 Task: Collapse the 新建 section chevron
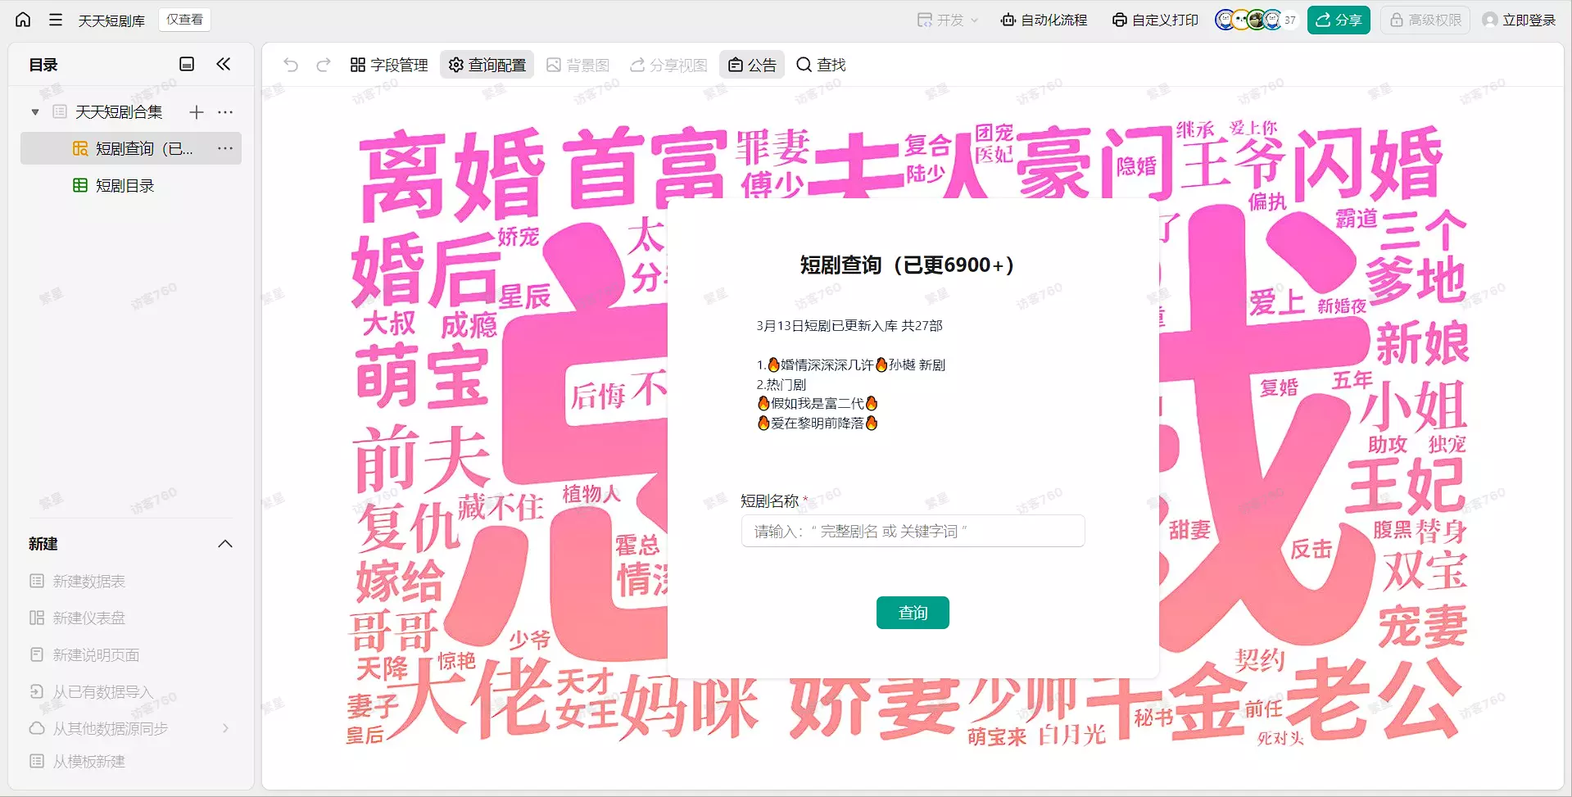(225, 544)
